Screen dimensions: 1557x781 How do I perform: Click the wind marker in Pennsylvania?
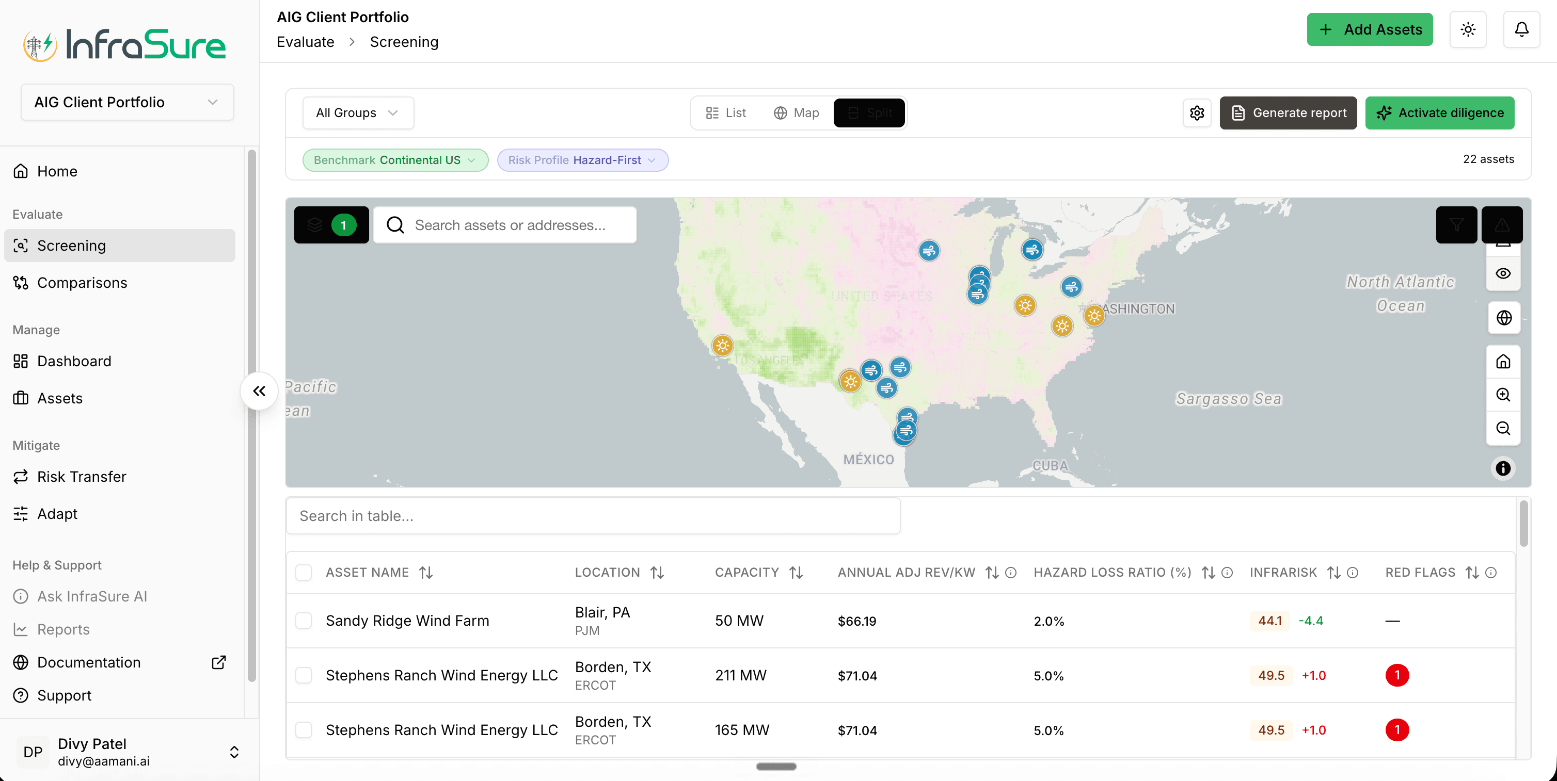coord(1071,286)
